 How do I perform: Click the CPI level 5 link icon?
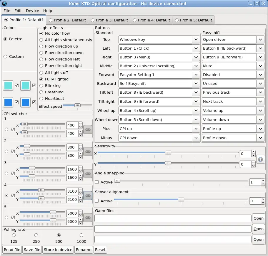click(x=88, y=217)
